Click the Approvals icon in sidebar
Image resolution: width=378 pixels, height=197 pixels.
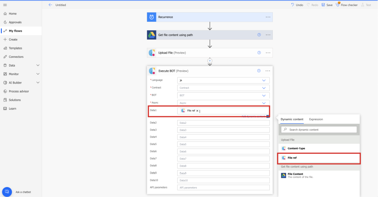[5, 22]
